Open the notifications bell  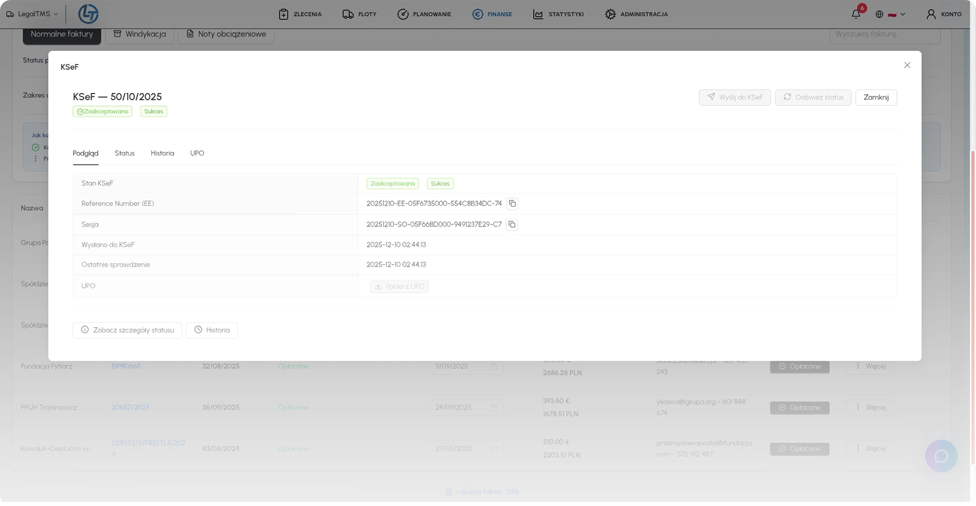pyautogui.click(x=856, y=14)
